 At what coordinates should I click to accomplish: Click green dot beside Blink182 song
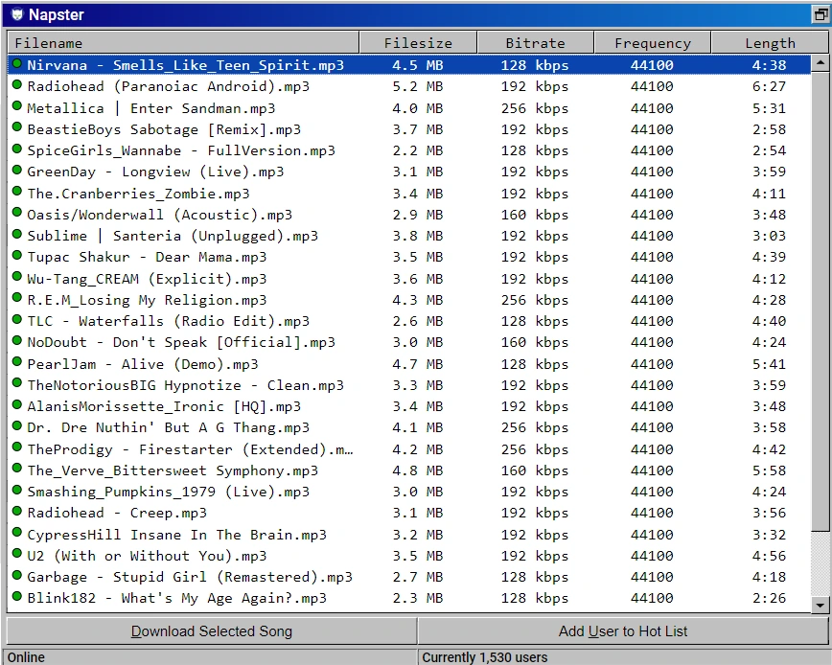pos(17,597)
